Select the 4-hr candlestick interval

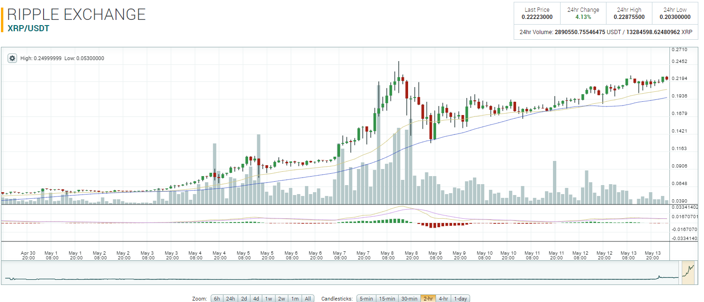click(444, 298)
